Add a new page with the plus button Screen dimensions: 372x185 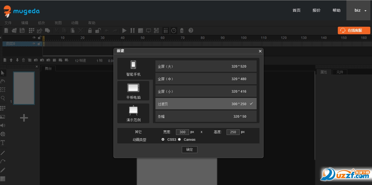(24, 118)
